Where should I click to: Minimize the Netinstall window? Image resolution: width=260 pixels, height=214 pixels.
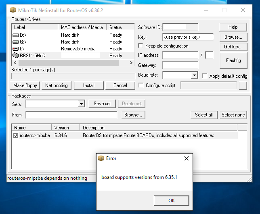pyautogui.click(x=206, y=10)
